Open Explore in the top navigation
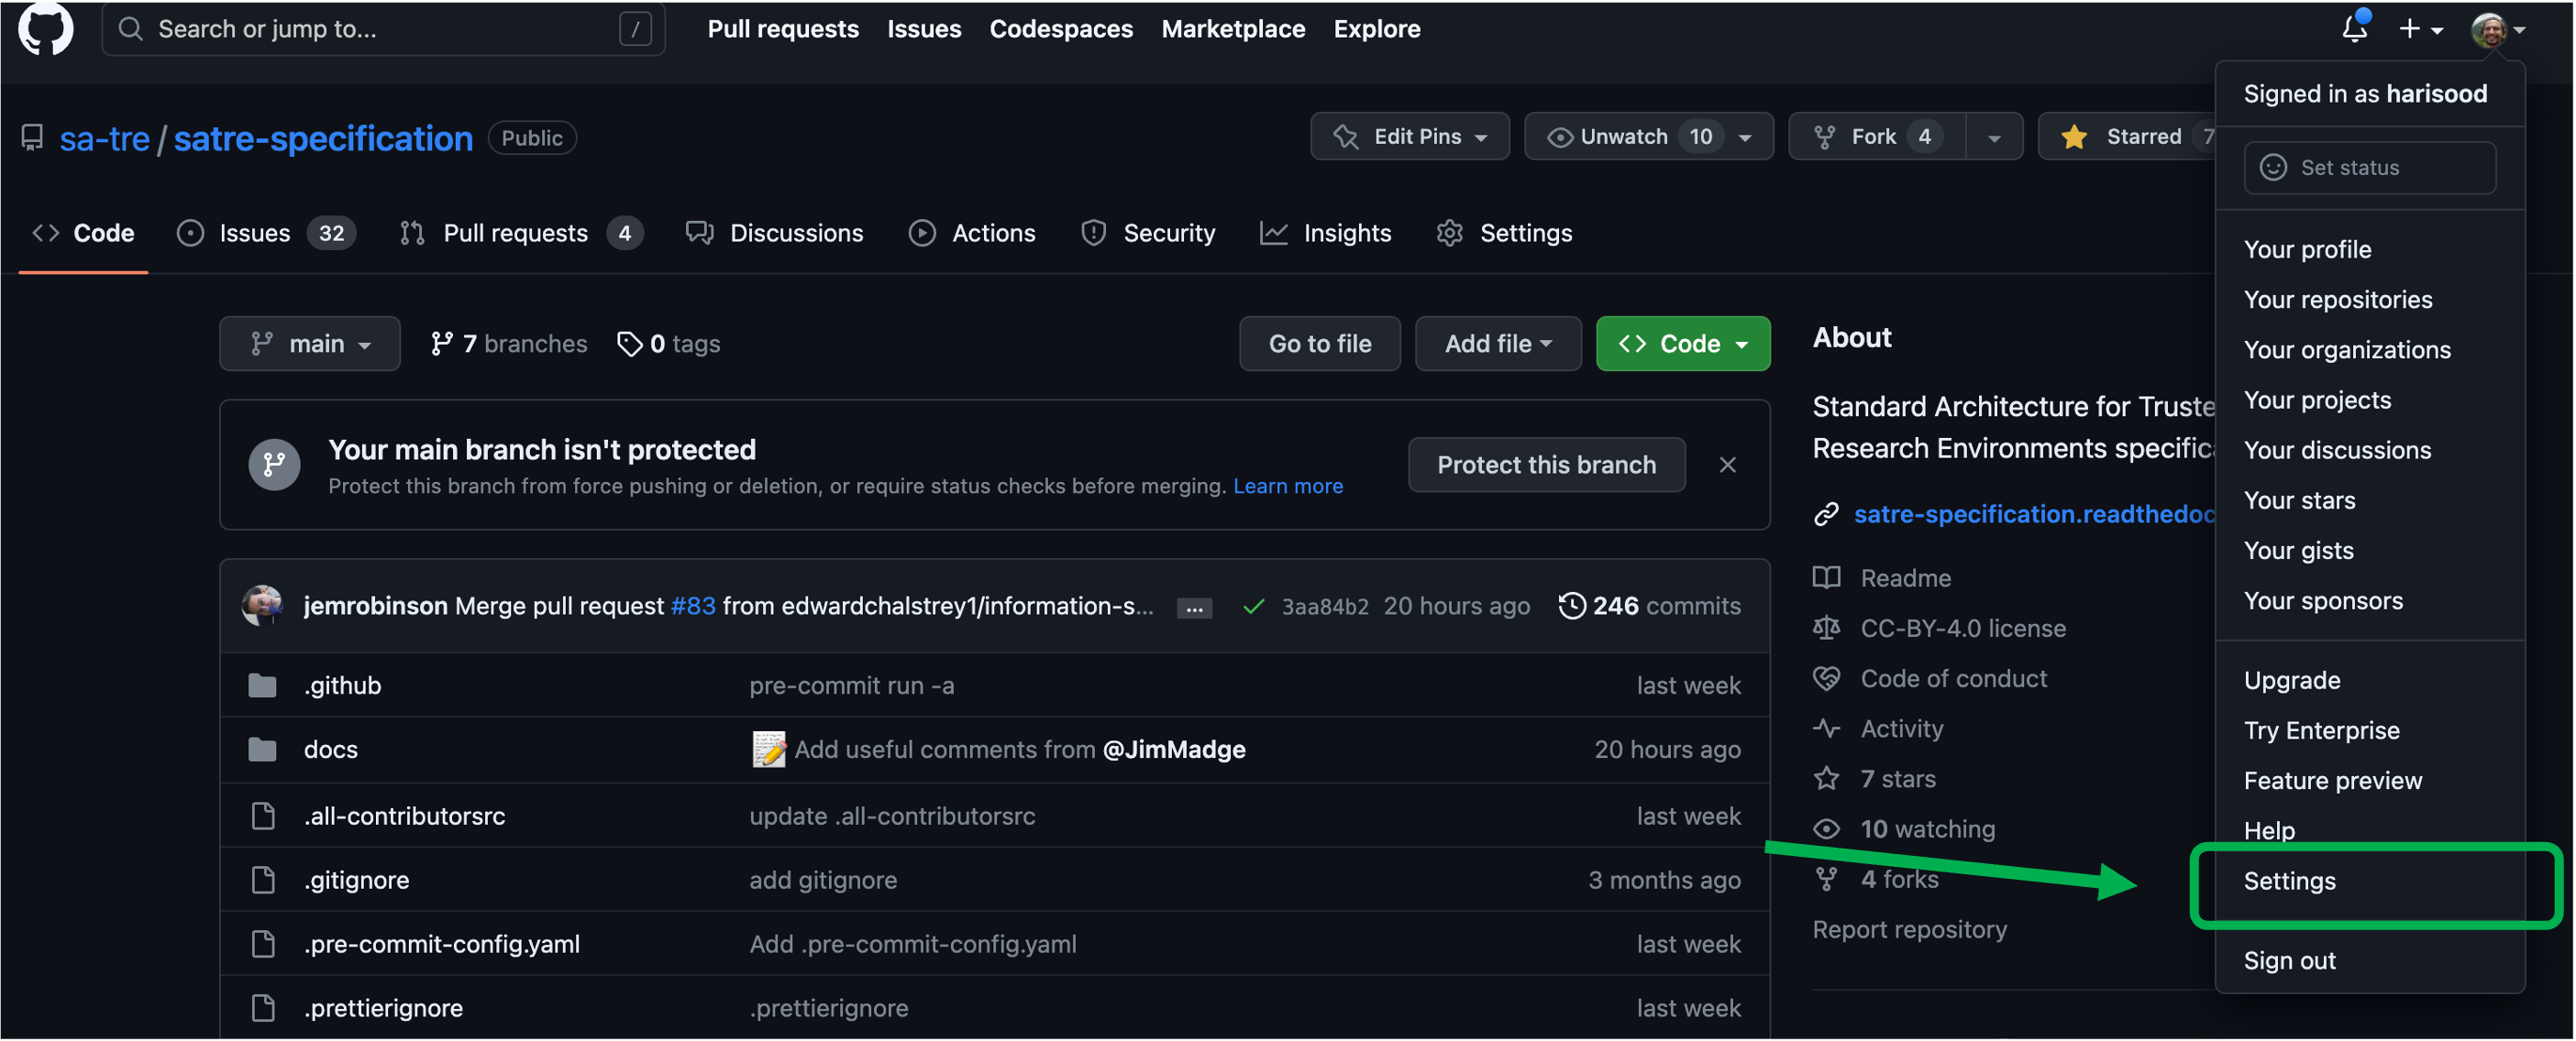This screenshot has height=1041, width=2576. click(x=1377, y=29)
